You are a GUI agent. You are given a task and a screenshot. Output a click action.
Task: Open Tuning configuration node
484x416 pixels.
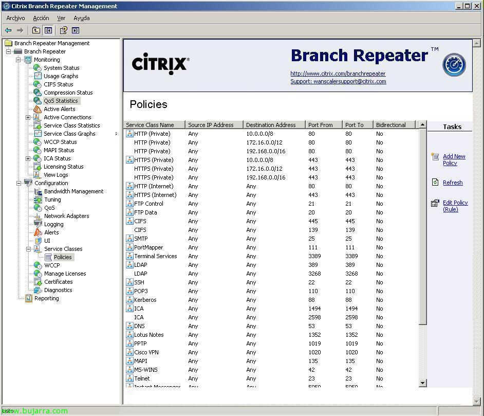click(x=52, y=200)
